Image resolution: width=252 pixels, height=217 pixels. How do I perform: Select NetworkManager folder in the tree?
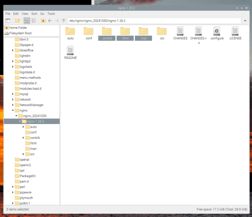[x=31, y=105]
